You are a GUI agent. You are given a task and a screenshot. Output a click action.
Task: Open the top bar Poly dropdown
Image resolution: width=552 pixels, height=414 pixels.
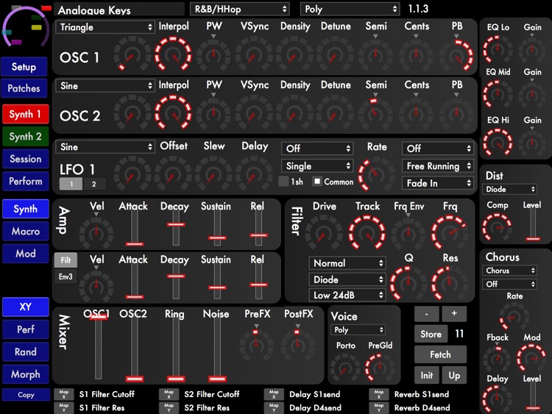click(350, 9)
